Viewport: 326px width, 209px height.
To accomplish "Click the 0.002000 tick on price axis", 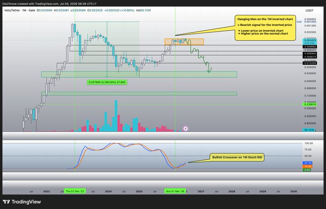I will coord(310,32).
